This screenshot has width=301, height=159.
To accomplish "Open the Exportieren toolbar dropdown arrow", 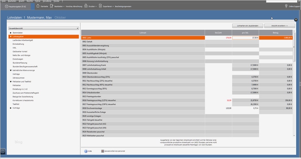I will tap(113, 6).
